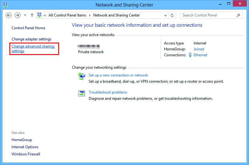
Task: Open the recent locations dropdown arrow
Action: click(x=25, y=15)
